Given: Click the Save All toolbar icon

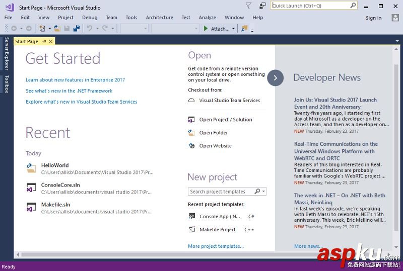Looking at the screenshot, I should point(77,29).
